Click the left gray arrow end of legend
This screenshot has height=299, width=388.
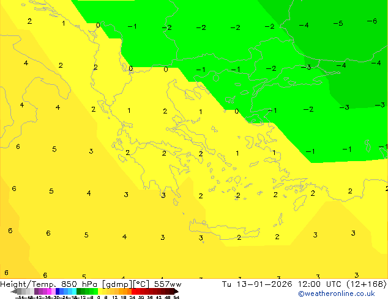tap(14, 291)
